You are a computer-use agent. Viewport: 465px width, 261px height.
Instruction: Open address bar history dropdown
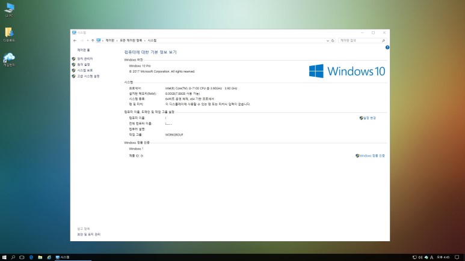pos(328,41)
